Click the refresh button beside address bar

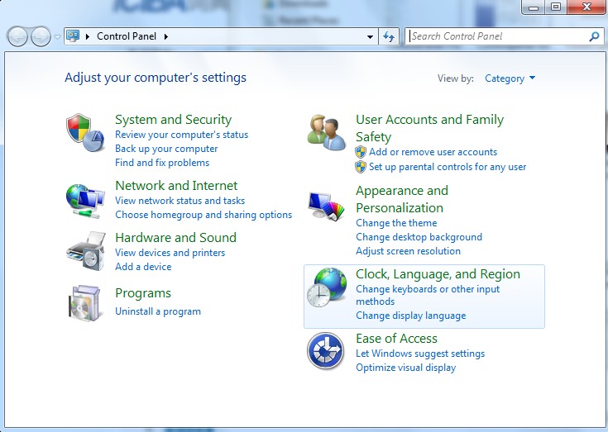point(389,37)
